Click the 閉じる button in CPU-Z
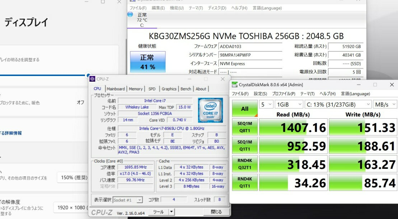The height and width of the screenshot is (219, 398). point(216,212)
